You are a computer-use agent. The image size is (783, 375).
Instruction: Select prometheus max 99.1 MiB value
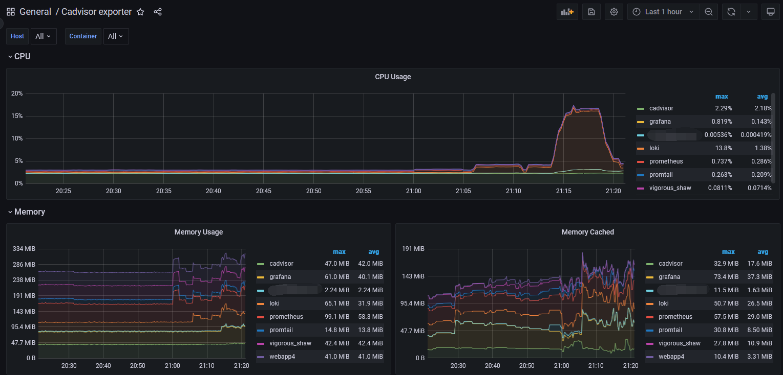tap(337, 317)
